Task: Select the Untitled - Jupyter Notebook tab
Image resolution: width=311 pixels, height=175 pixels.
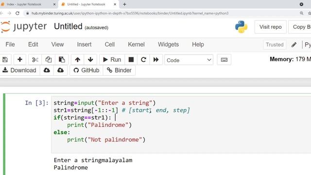Action: point(86,4)
